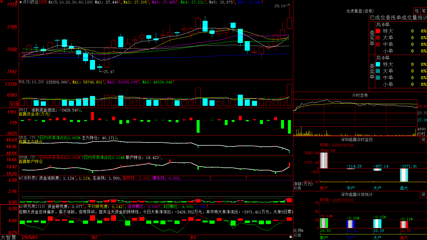Screen dimensions: 427x240
Task: Click the 深圳超赢实时监控 title
Action: point(357,139)
